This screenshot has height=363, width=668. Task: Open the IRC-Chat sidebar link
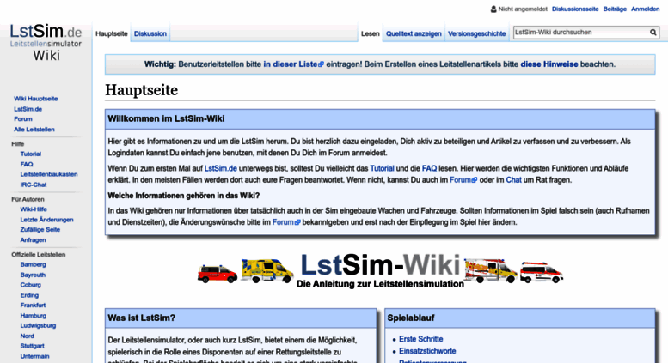[x=34, y=185]
